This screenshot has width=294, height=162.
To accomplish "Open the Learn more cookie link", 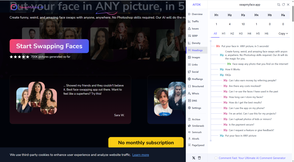I will tap(141, 155).
